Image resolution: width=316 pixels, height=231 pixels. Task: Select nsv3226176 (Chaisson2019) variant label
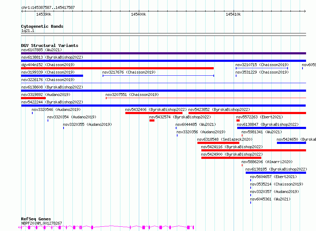point(48,80)
